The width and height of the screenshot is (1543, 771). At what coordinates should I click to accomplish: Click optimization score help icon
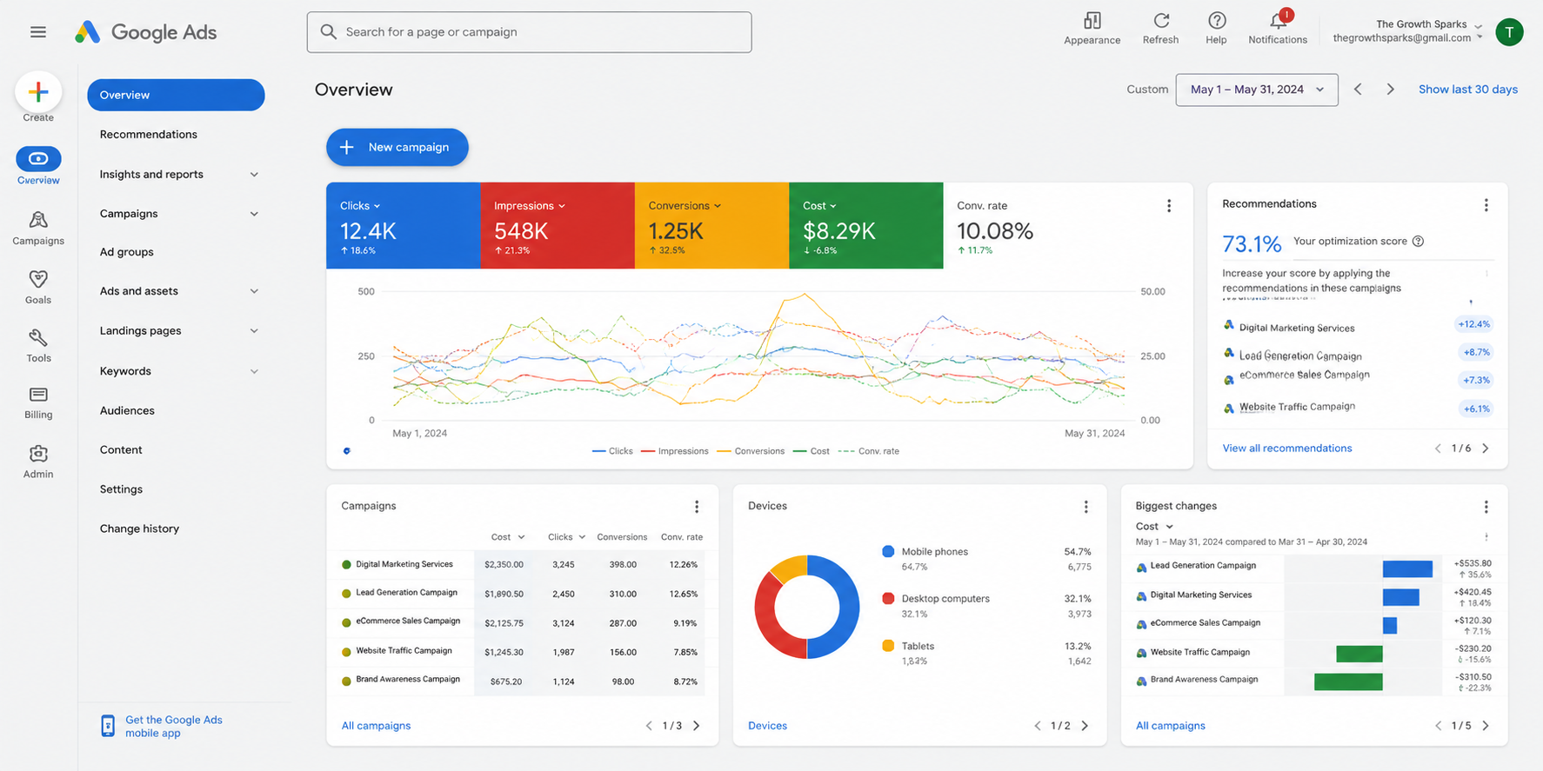pyautogui.click(x=1418, y=242)
